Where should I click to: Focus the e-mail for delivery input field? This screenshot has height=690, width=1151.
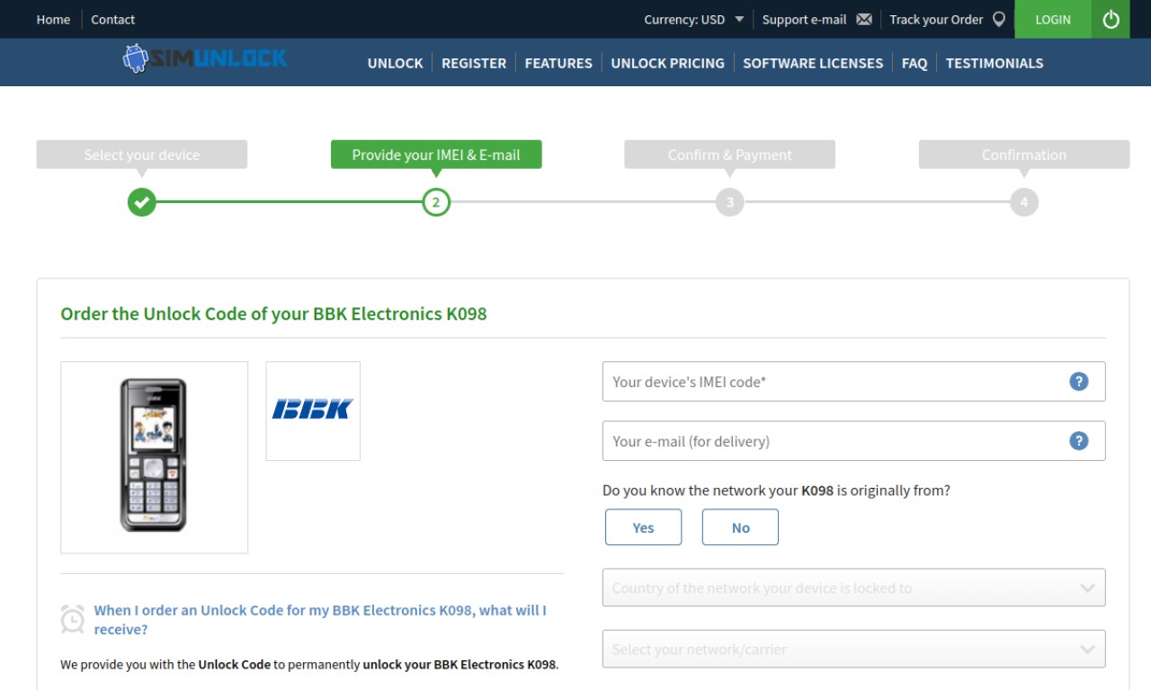pos(853,440)
